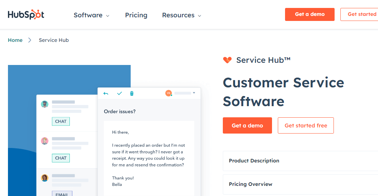Click the hero Get a demo button
This screenshot has width=378, height=196.
pyautogui.click(x=247, y=125)
